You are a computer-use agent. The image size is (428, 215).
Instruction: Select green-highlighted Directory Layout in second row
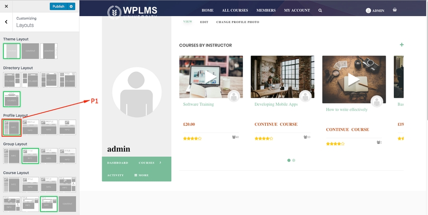pos(12,99)
